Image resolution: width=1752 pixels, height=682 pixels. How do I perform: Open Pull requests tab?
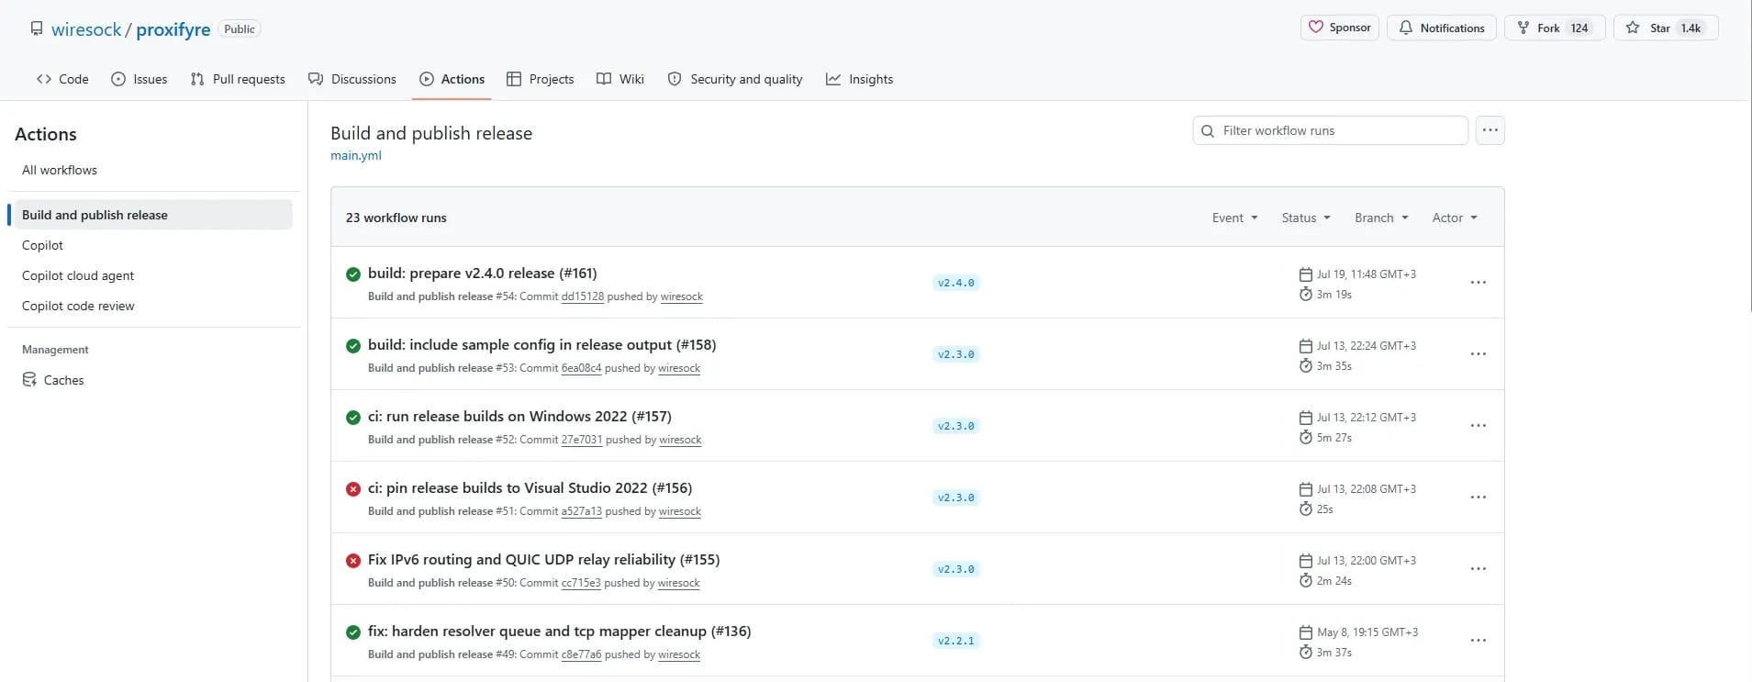pos(238,79)
